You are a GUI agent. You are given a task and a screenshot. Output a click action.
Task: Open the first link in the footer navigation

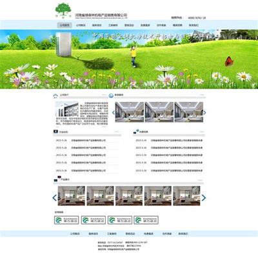[75, 233]
